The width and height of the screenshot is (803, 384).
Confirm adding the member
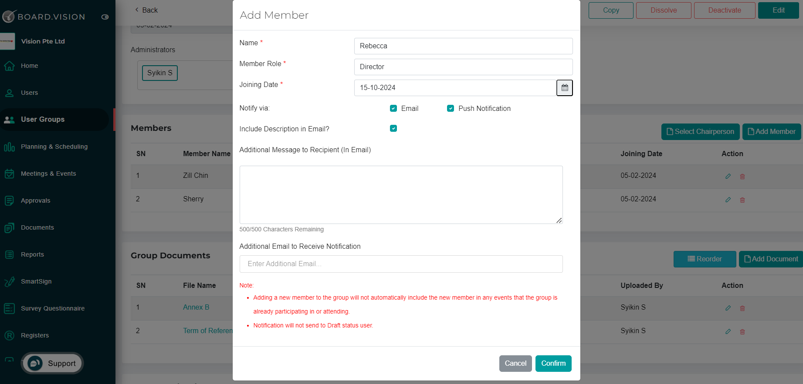tap(553, 364)
